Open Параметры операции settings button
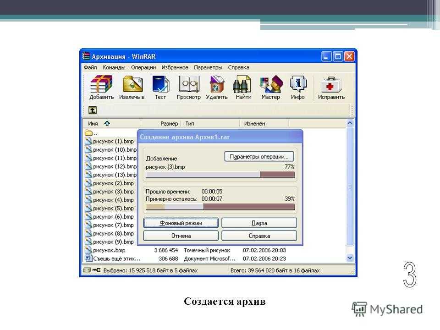This screenshot has height=330, width=440. [258, 156]
